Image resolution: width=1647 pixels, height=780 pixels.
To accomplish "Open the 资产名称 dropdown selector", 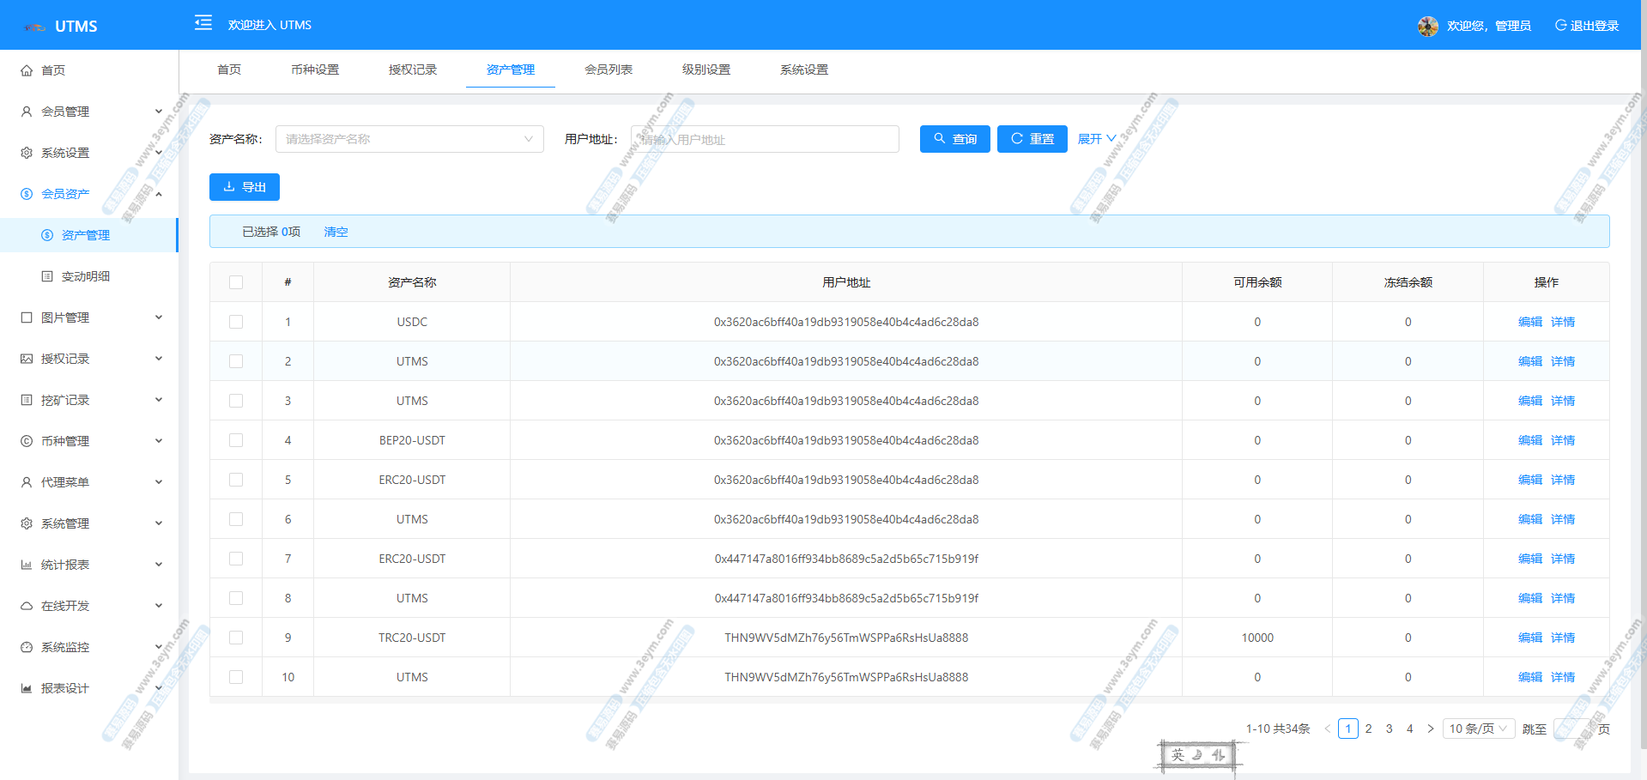I will pos(409,139).
